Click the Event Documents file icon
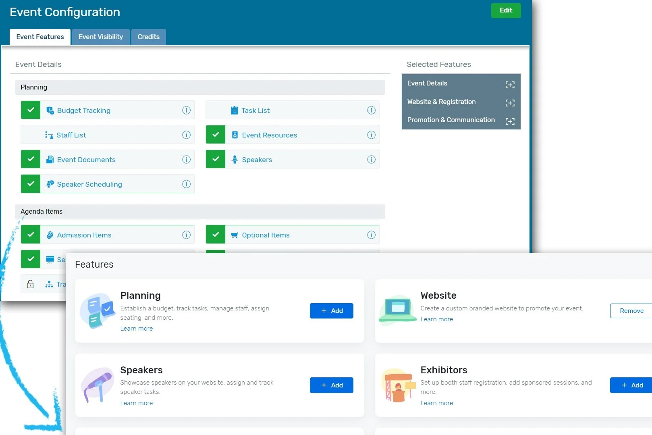 tap(50, 159)
